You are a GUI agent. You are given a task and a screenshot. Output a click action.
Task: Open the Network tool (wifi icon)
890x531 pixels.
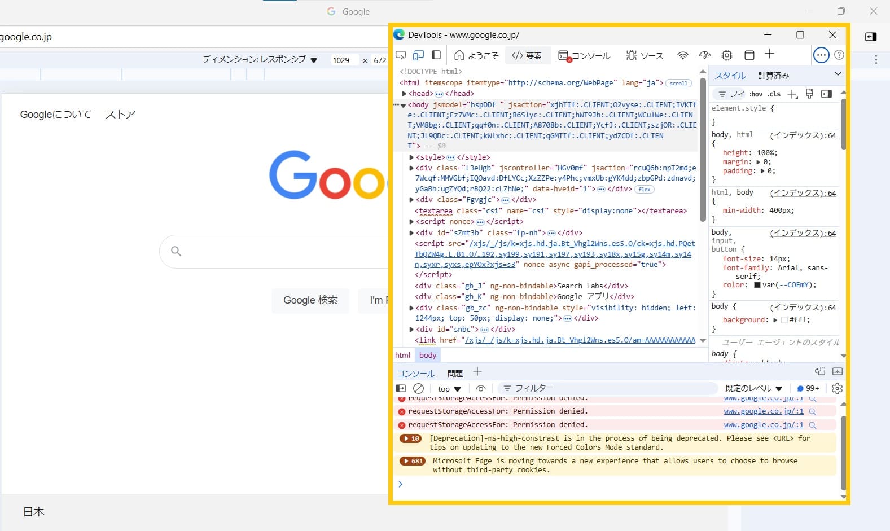coord(683,55)
